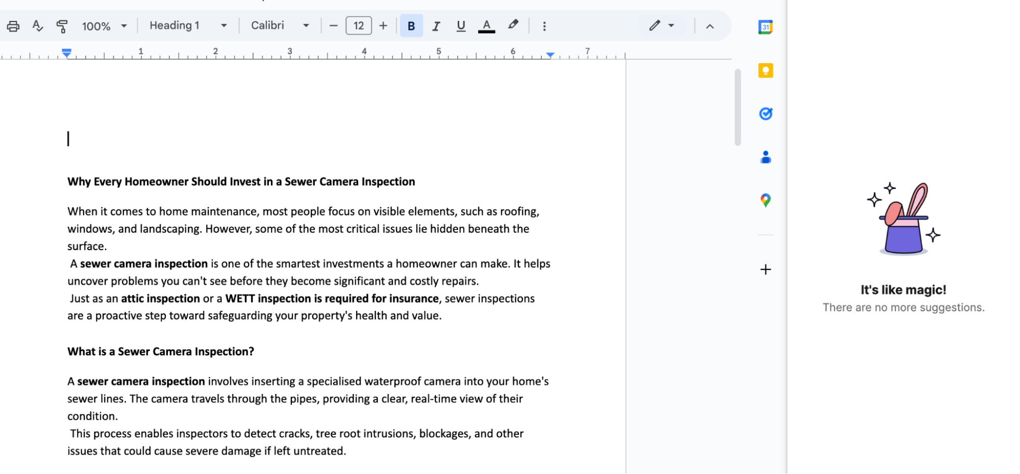This screenshot has width=1020, height=474.
Task: Click the Get add-ons plus icon
Action: (765, 270)
